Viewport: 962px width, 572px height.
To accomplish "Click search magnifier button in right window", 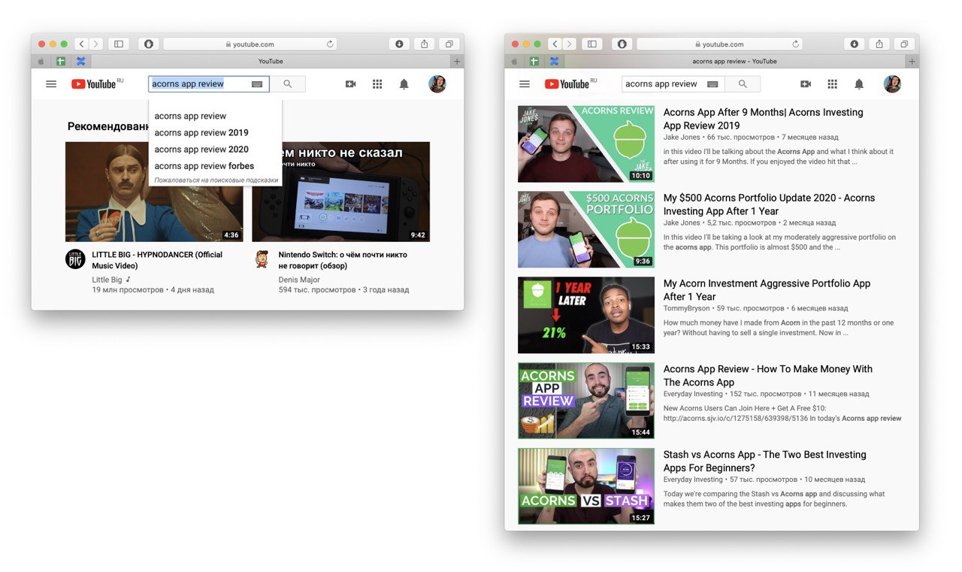I will [x=743, y=84].
